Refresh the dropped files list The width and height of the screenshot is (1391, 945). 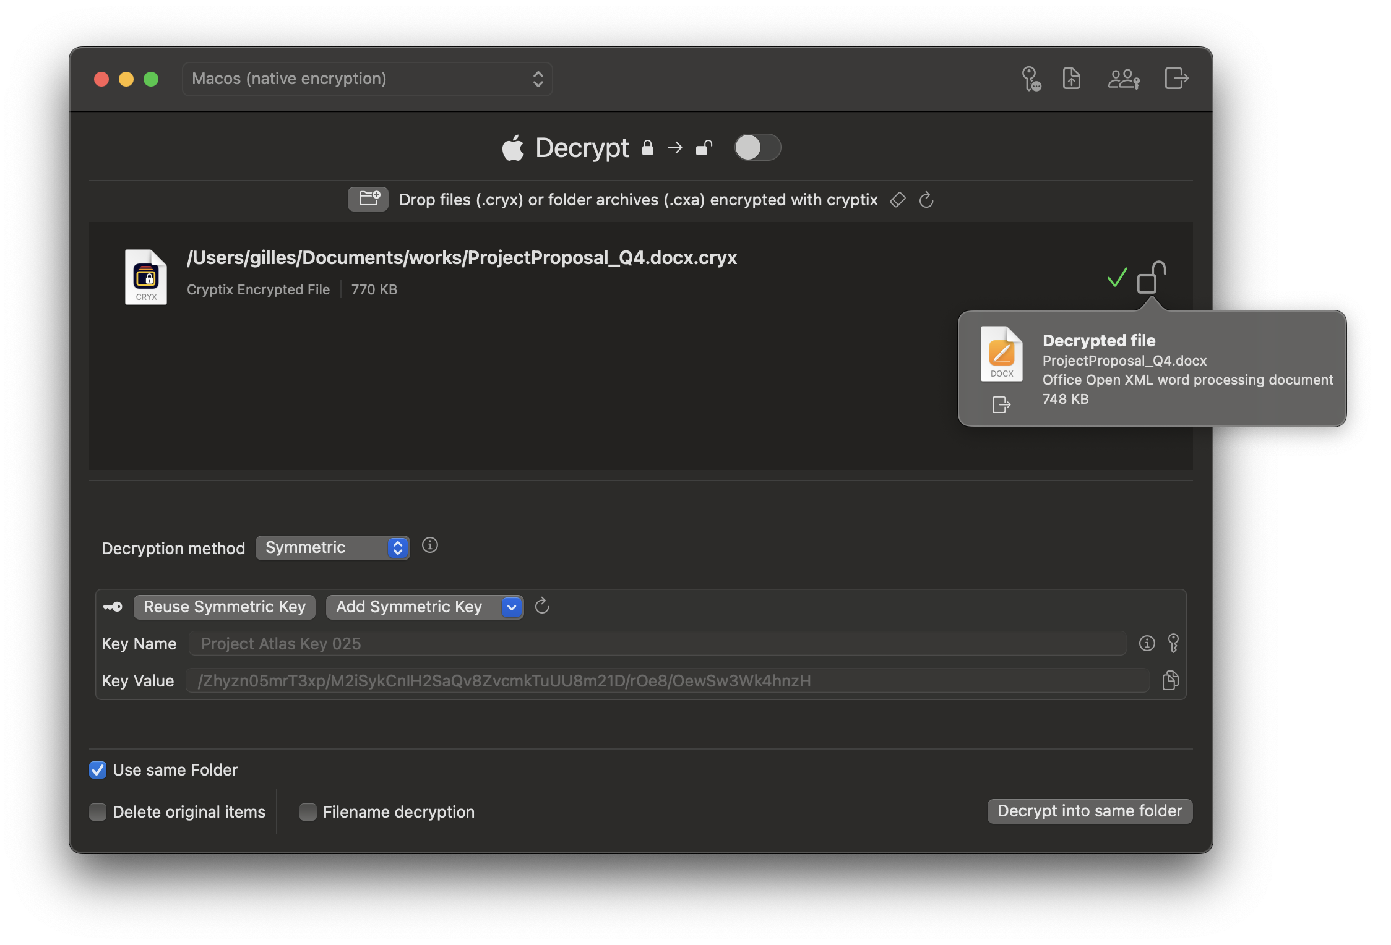pos(926,200)
